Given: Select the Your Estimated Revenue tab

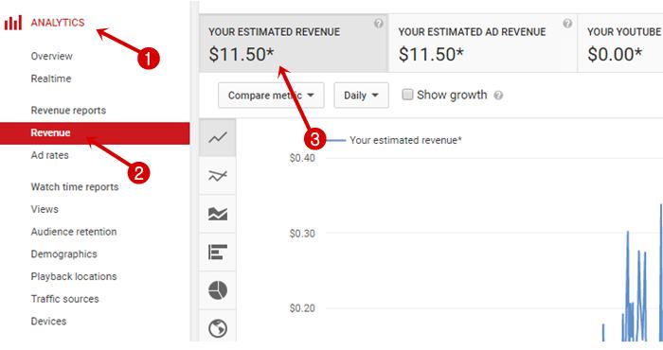Looking at the screenshot, I should click(x=294, y=44).
